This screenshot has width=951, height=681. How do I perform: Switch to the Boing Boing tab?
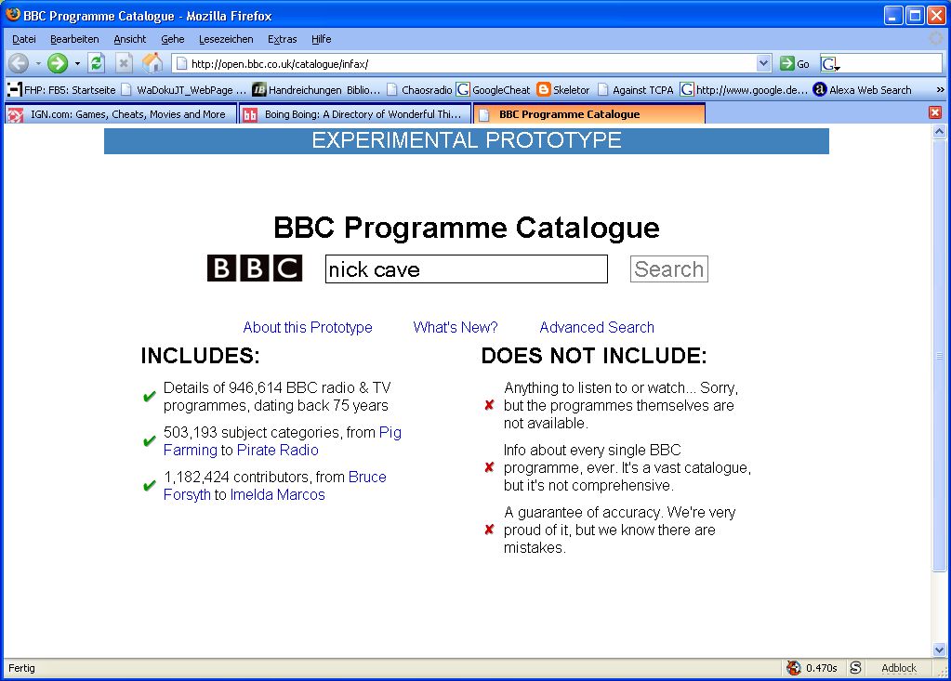coord(355,114)
